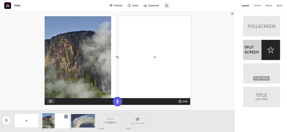Swap the split screen sides
This screenshot has height=132, width=287.
pos(117,57)
